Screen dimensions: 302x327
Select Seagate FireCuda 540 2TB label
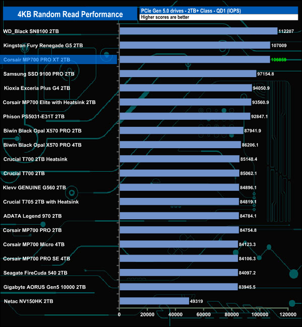pyautogui.click(x=35, y=273)
